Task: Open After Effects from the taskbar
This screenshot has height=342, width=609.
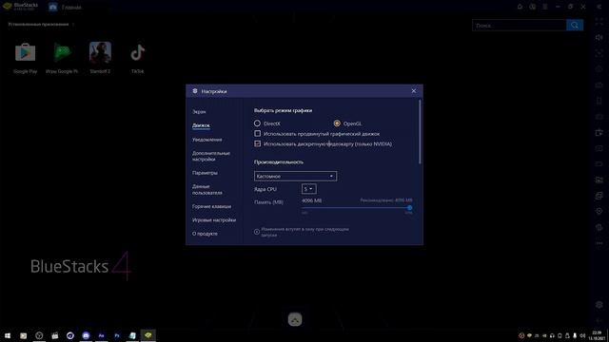Action: [x=102, y=335]
